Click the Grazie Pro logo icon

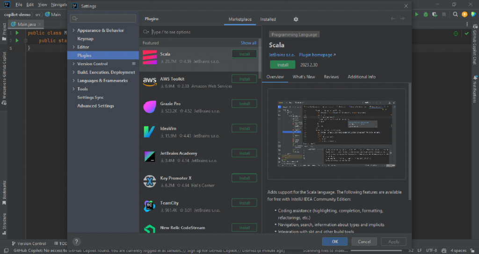pos(150,107)
